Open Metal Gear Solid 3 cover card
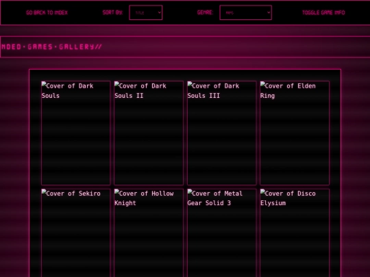This screenshot has height=277, width=370. [222, 233]
